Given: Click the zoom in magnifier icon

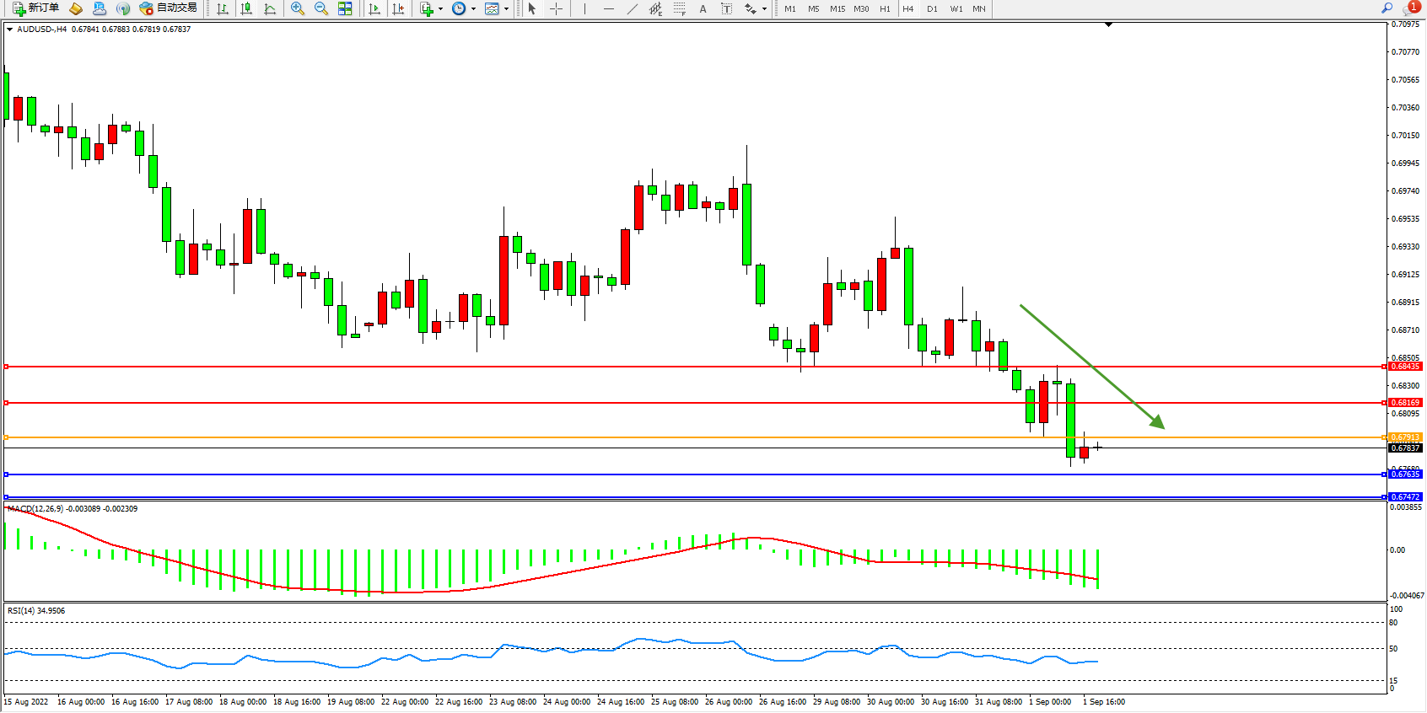Looking at the screenshot, I should [297, 8].
